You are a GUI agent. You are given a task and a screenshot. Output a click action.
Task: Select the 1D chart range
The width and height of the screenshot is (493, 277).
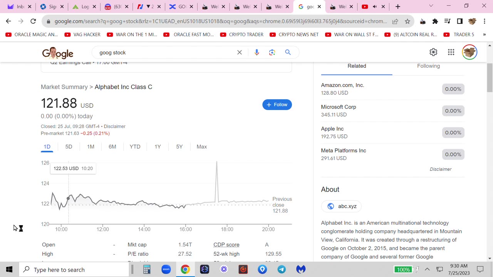coord(47,147)
